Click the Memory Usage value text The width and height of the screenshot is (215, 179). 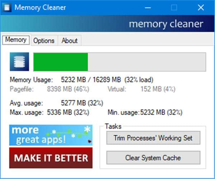click(x=107, y=80)
